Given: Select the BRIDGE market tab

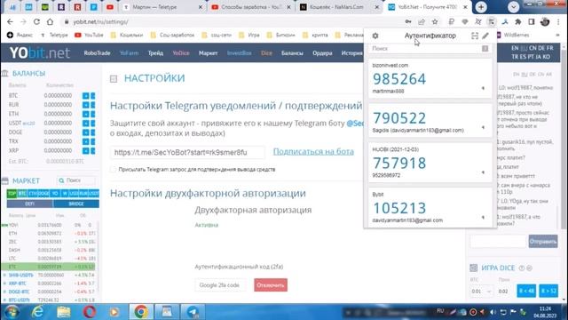Looking at the screenshot, I should pyautogui.click(x=76, y=204).
